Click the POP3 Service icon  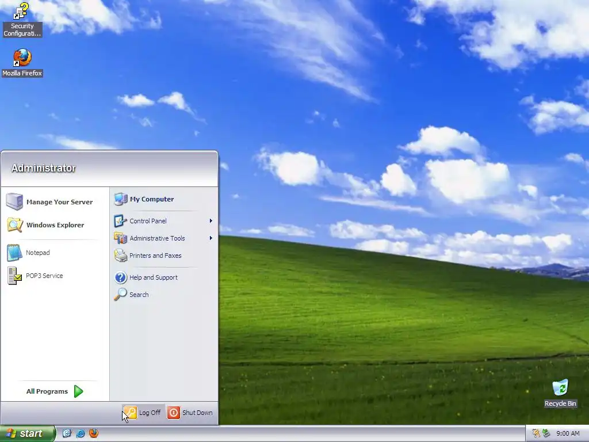[x=14, y=276]
